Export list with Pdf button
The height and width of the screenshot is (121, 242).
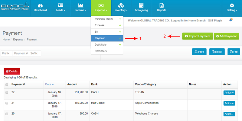click(234, 52)
